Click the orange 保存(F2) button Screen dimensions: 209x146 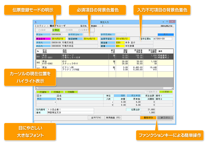point(148,118)
